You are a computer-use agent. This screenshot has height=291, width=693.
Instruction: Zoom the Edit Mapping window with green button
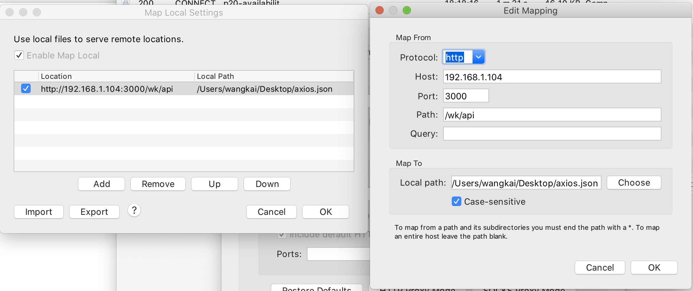pyautogui.click(x=407, y=11)
